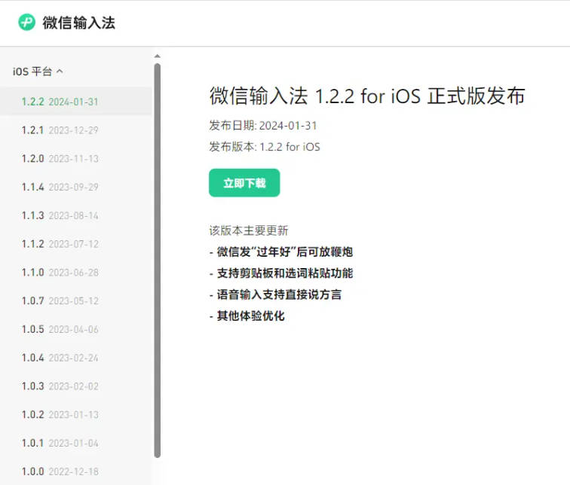The image size is (570, 485).
Task: Click the 发布版本: 1.2.2 for iOS line
Action: pos(265,147)
